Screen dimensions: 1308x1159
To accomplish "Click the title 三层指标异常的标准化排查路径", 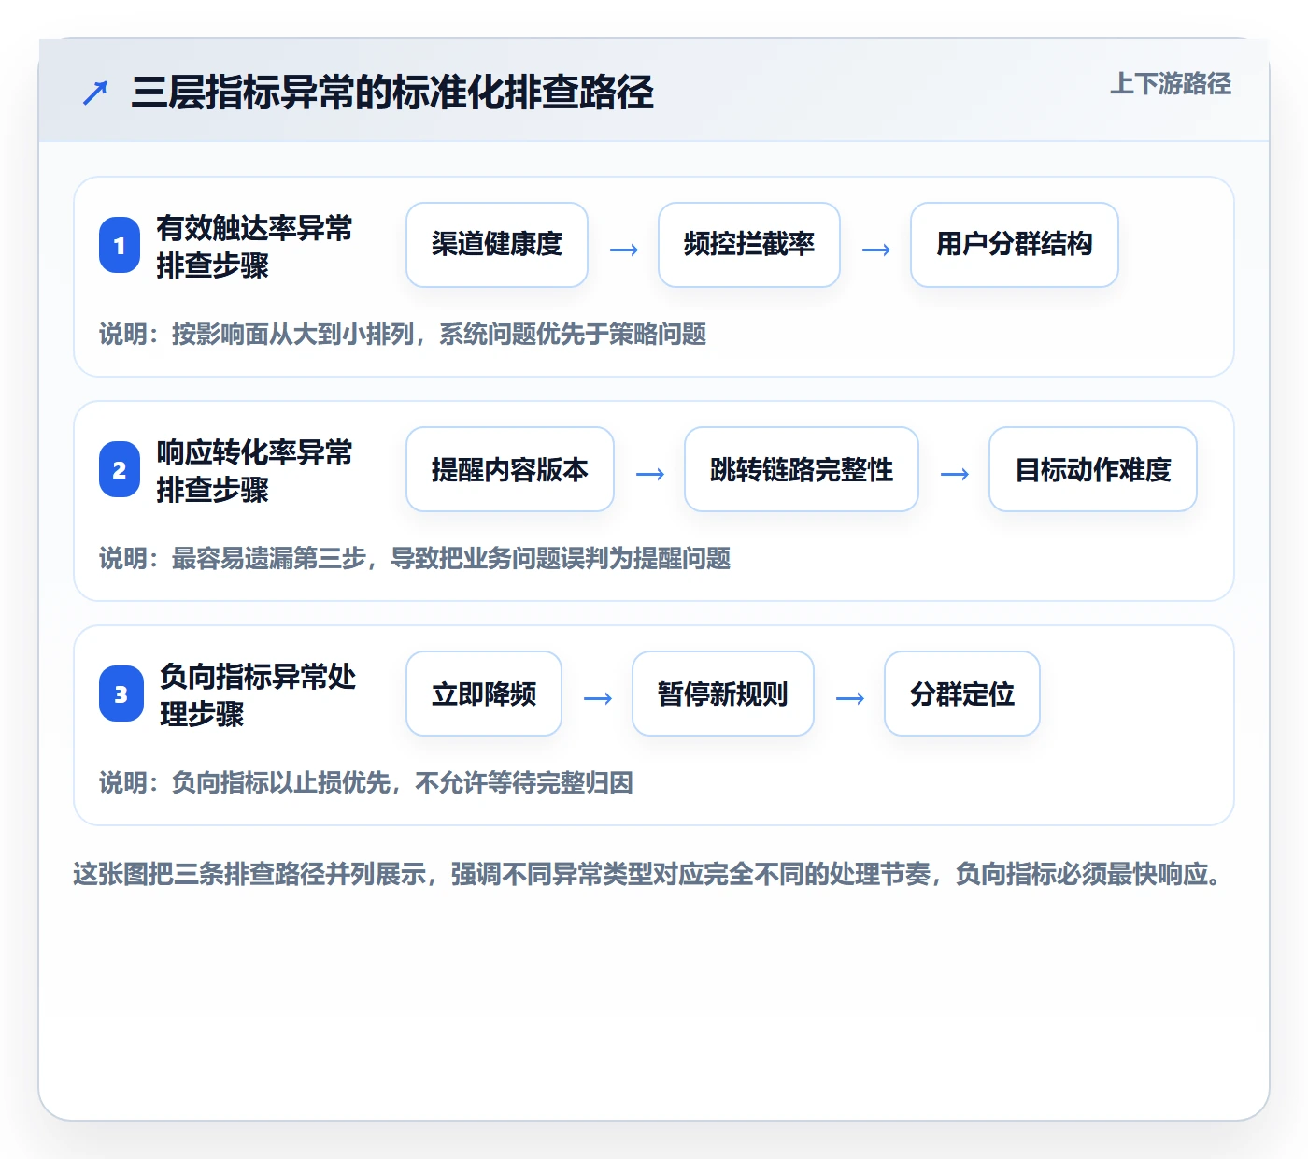I will 392,93.
